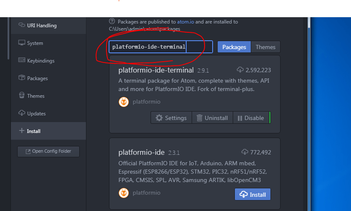Click the help question mark icon
351x211 pixels.
[x=112, y=21]
